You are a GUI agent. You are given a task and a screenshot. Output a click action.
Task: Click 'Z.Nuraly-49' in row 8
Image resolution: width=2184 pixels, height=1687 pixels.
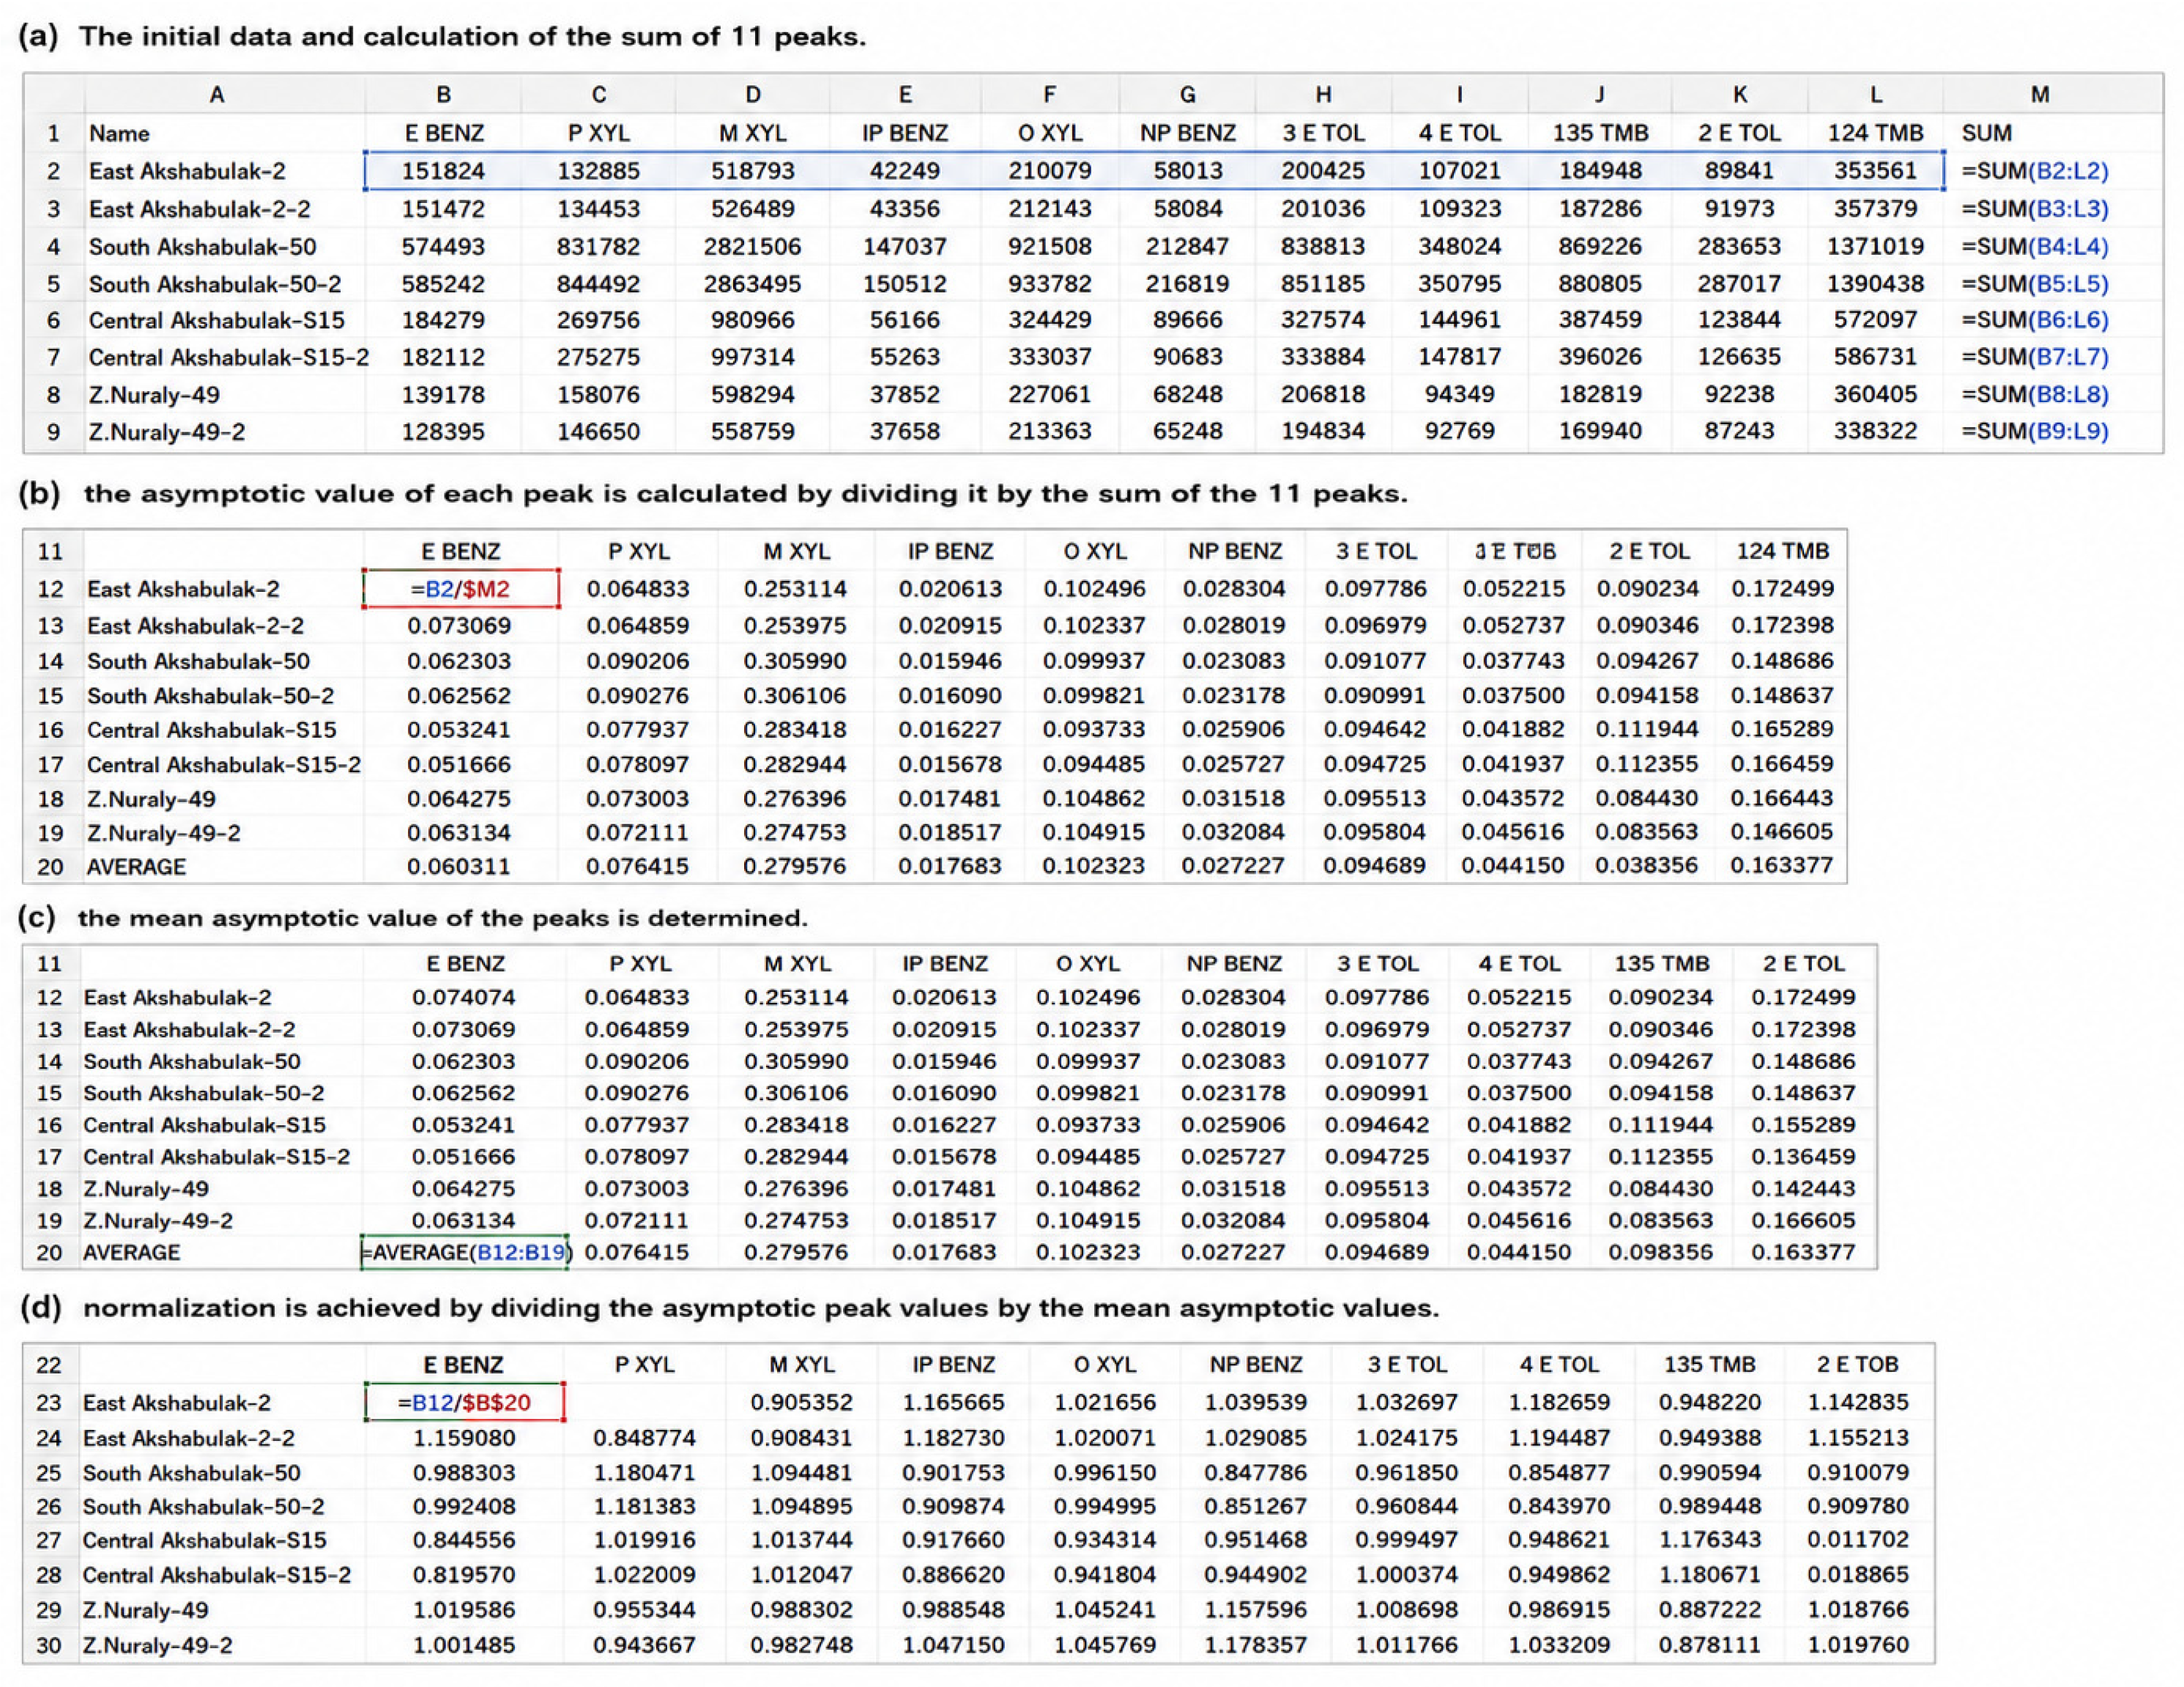[x=154, y=394]
